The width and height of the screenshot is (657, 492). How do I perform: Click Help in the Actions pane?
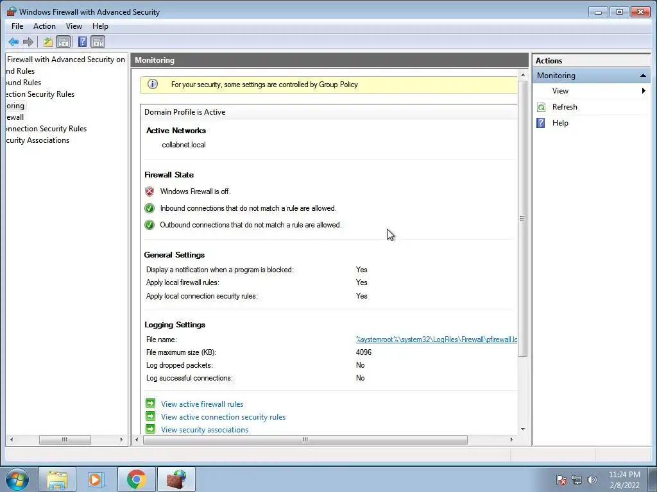coord(560,123)
